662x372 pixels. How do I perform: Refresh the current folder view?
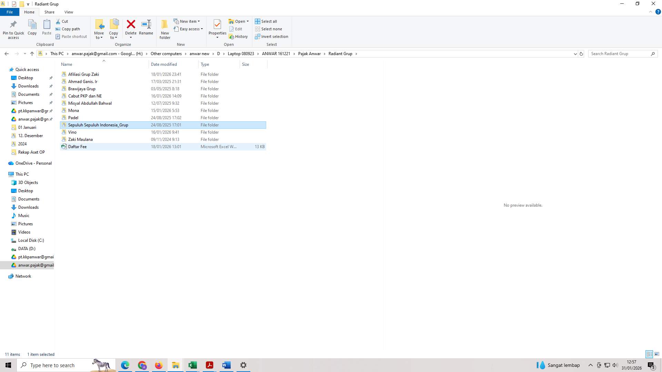[x=581, y=54]
